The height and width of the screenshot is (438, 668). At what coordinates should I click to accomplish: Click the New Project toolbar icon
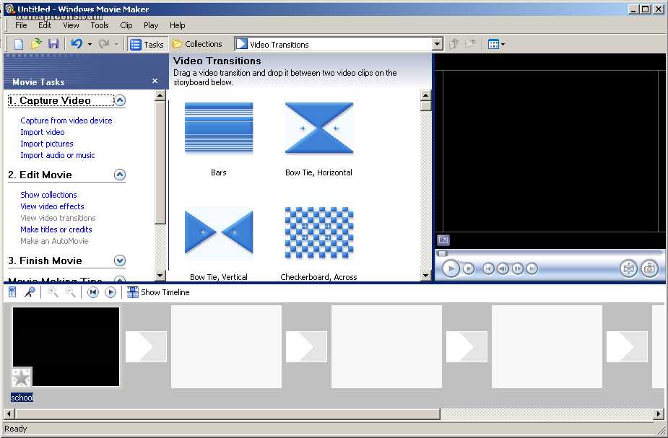pos(19,44)
